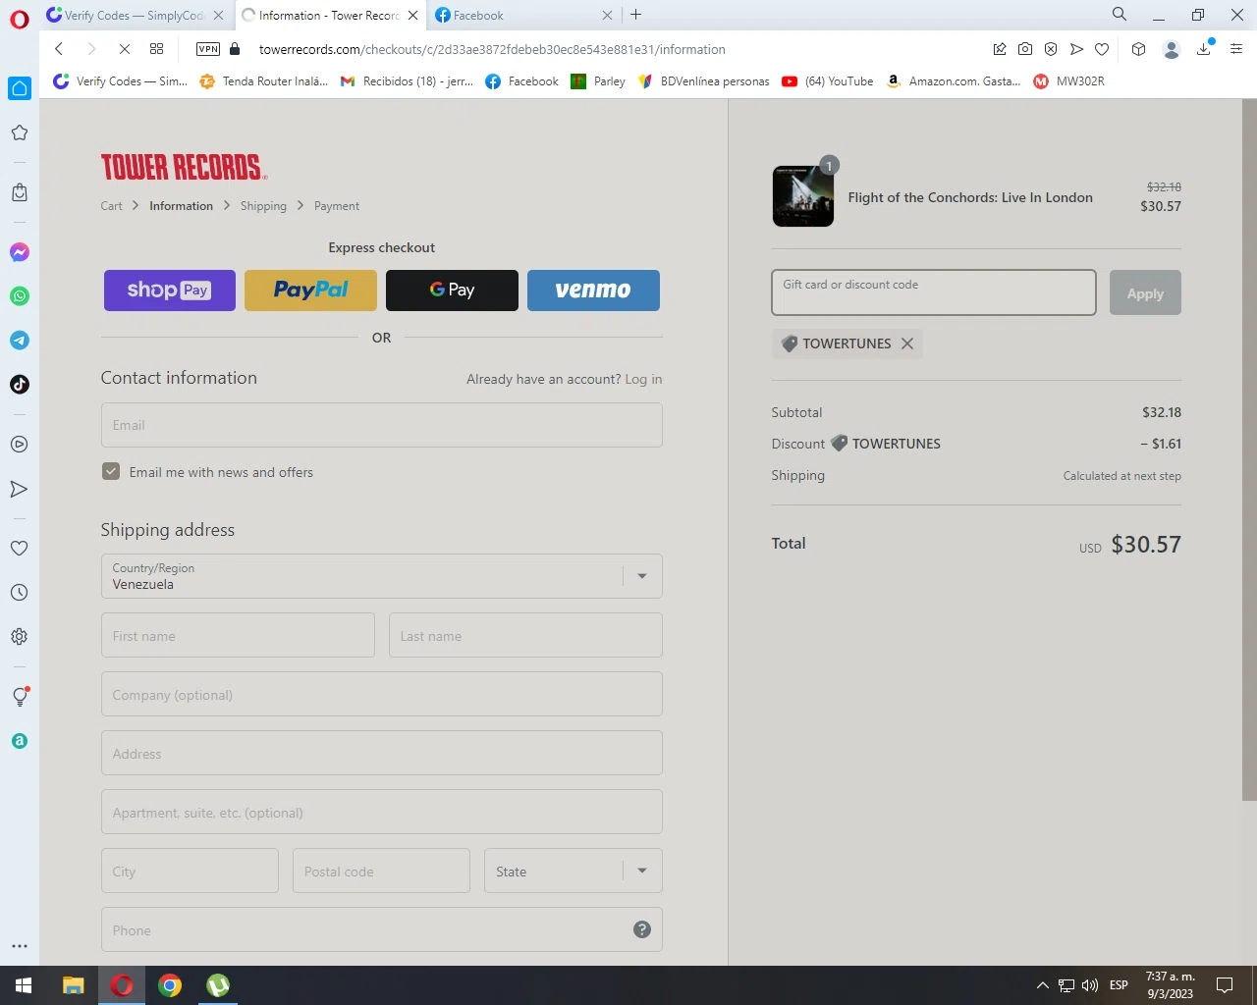Viewport: 1257px width, 1005px height.
Task: Click VPN badge in address bar
Action: 208,49
